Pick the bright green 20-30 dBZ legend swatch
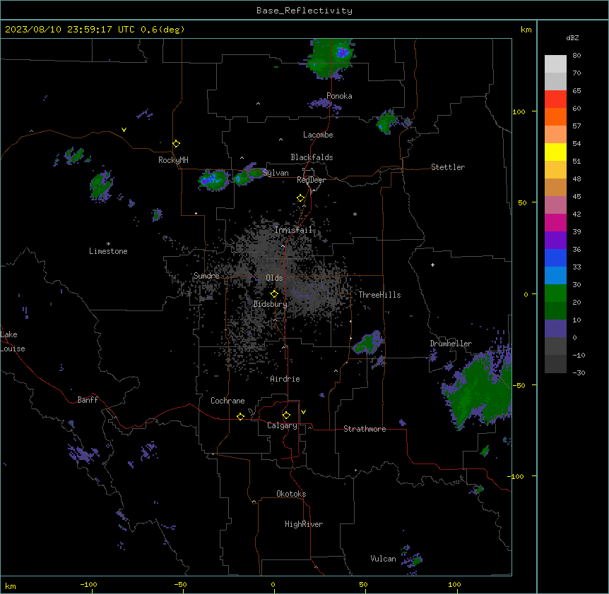 point(555,293)
